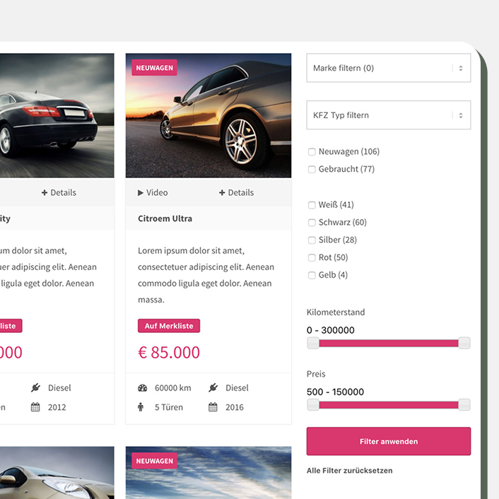Viewport: 499px width, 499px height.
Task: Open the beige car photo at bottom
Action: pyautogui.click(x=57, y=473)
